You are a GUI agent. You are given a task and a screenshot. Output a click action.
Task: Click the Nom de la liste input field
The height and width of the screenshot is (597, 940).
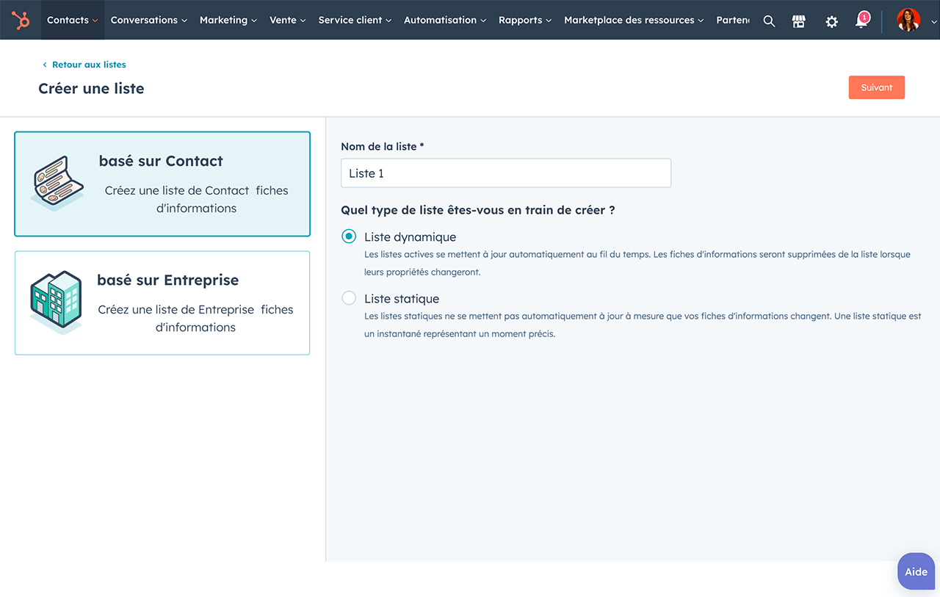tap(506, 173)
